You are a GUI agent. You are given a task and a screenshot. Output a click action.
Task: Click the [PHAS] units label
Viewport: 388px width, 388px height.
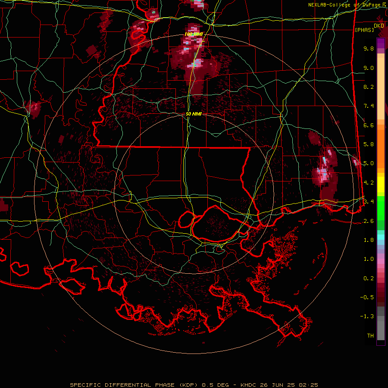coord(364,30)
